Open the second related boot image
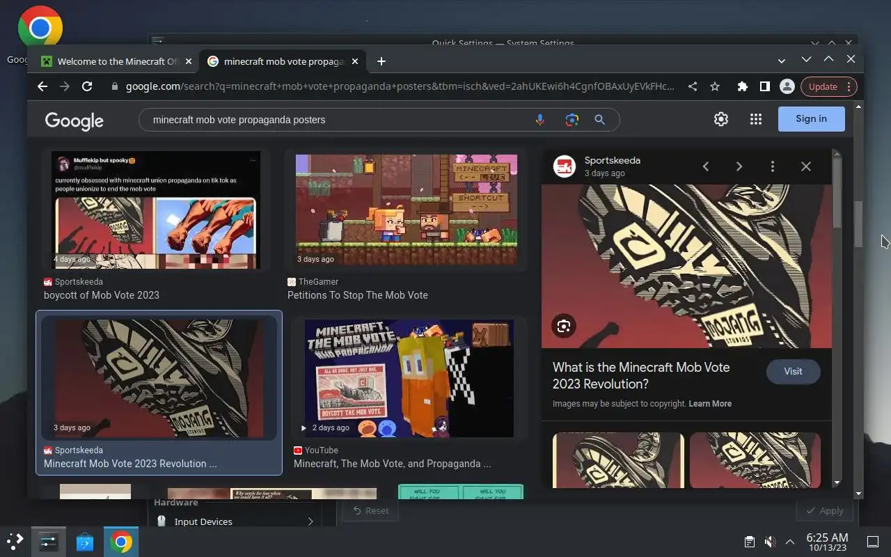 tap(755, 460)
